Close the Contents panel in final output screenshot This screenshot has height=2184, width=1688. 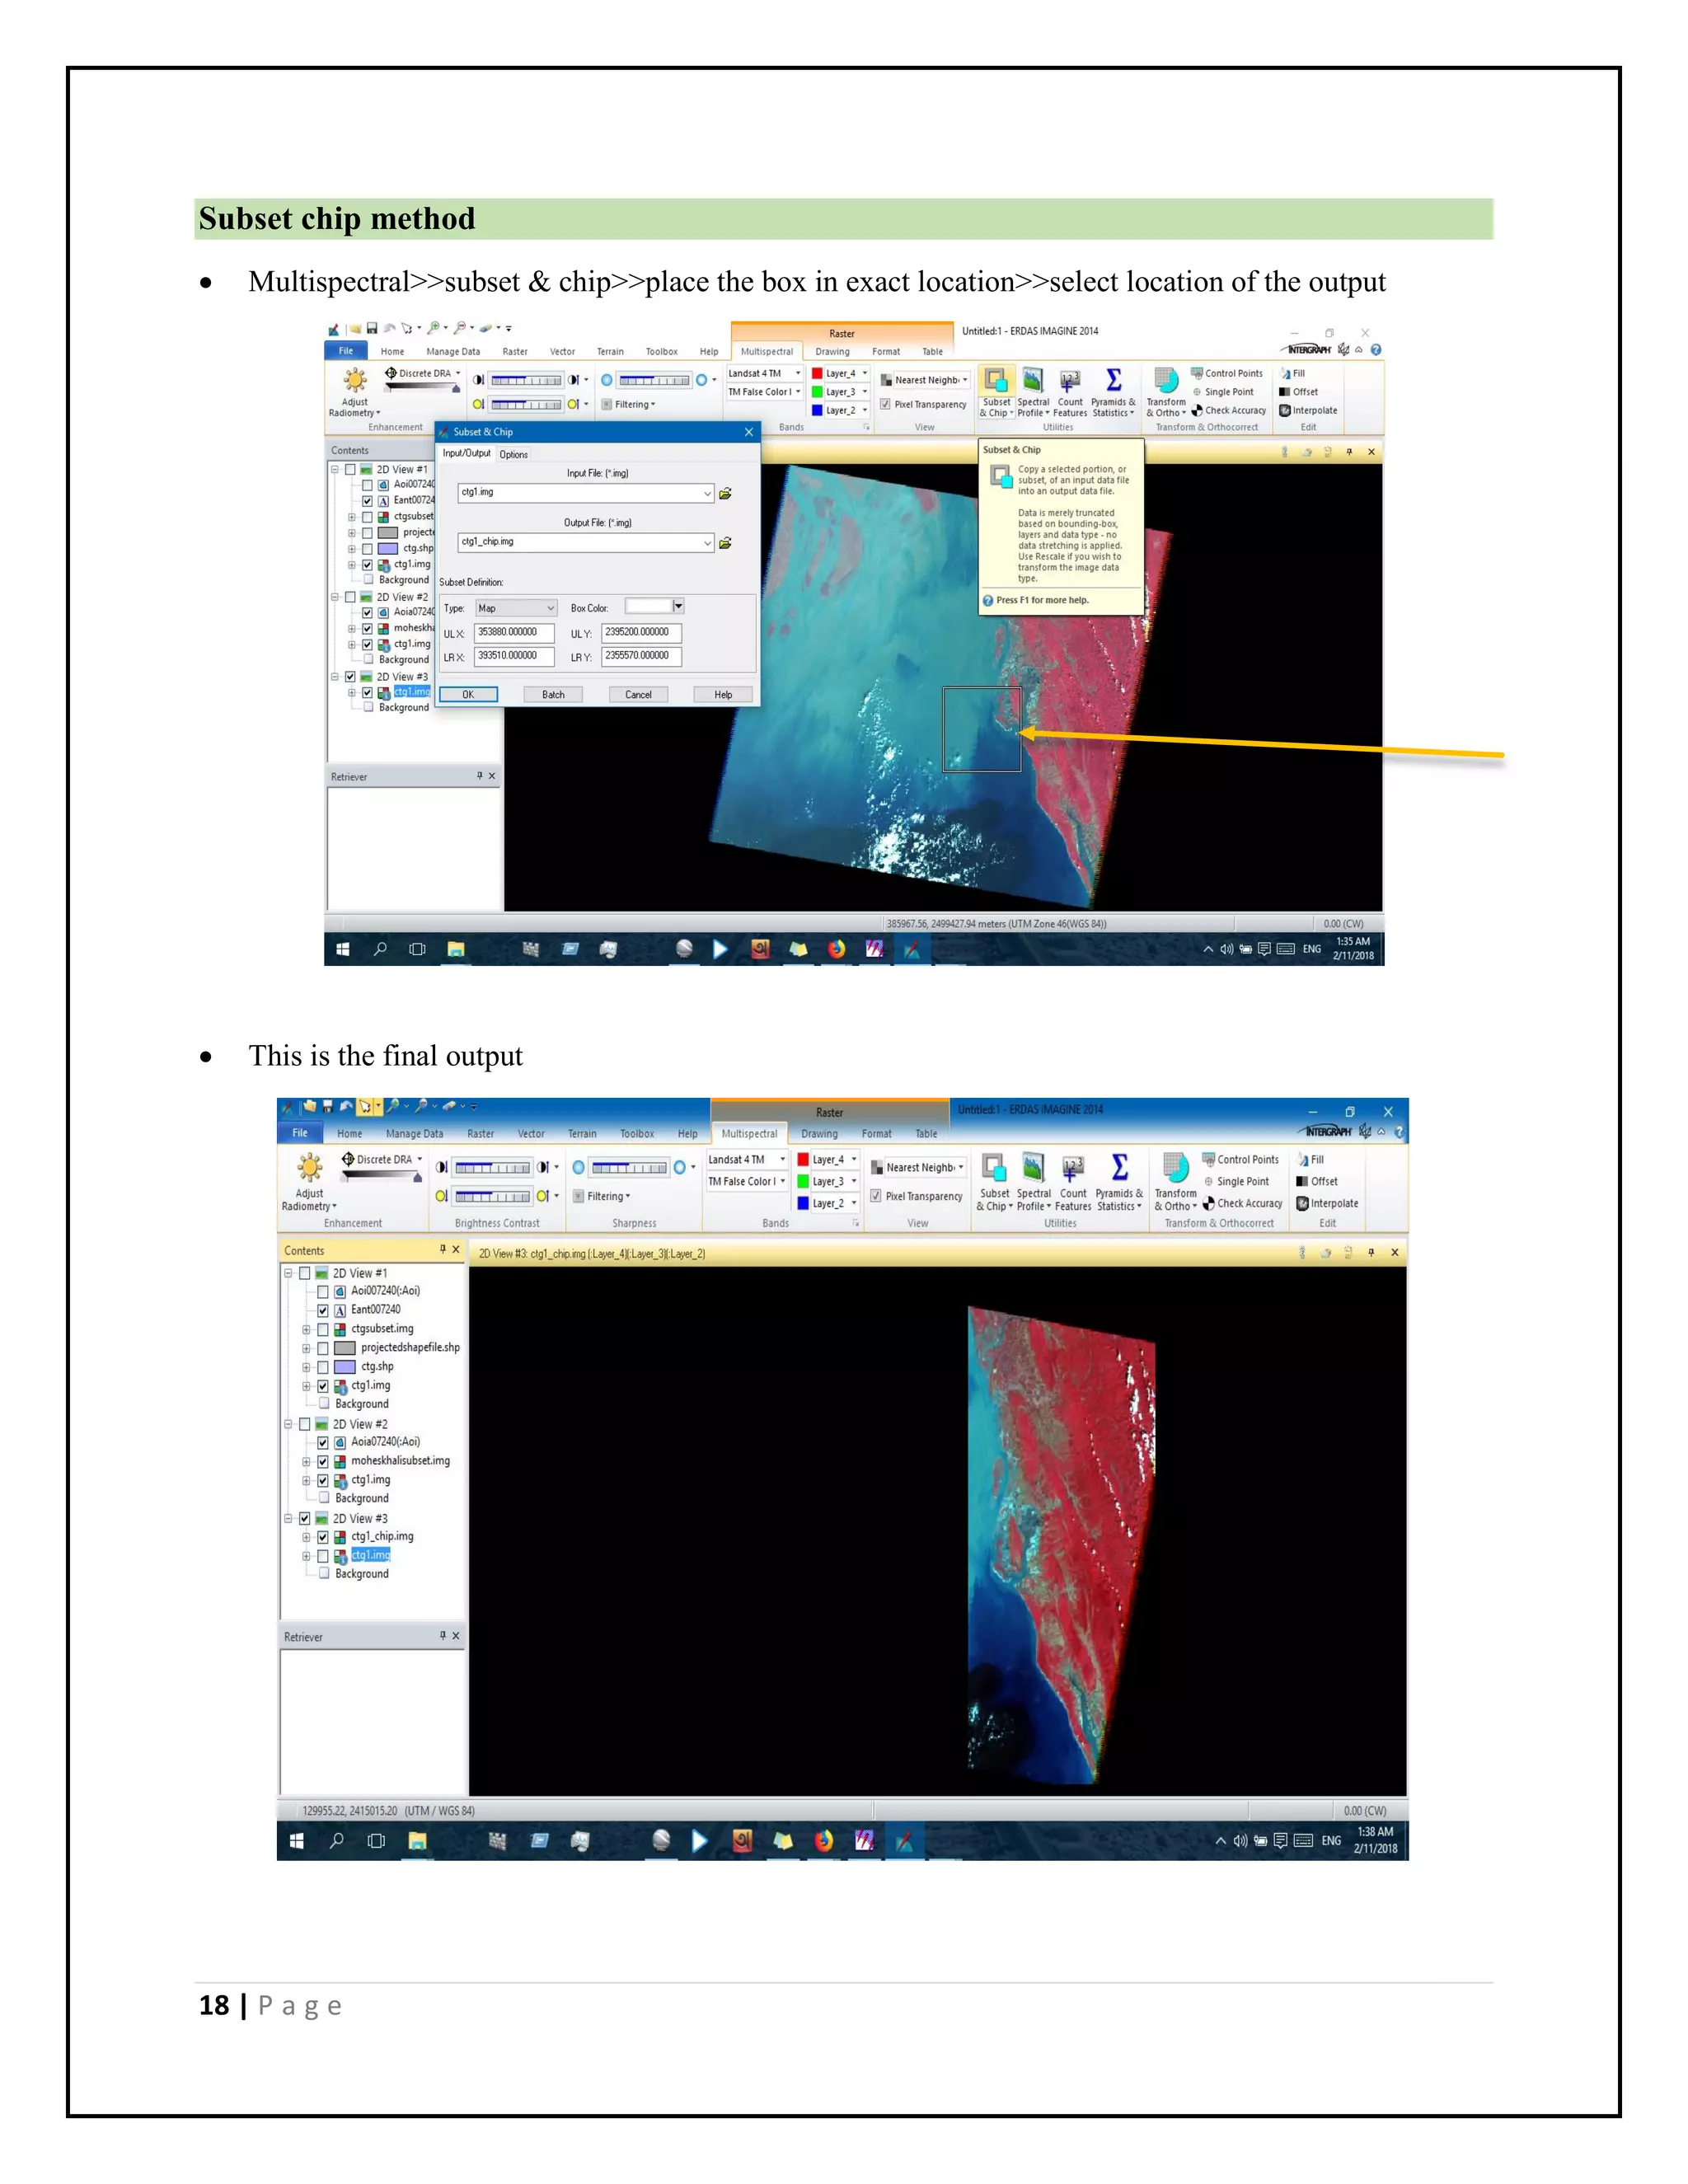pyautogui.click(x=456, y=1249)
